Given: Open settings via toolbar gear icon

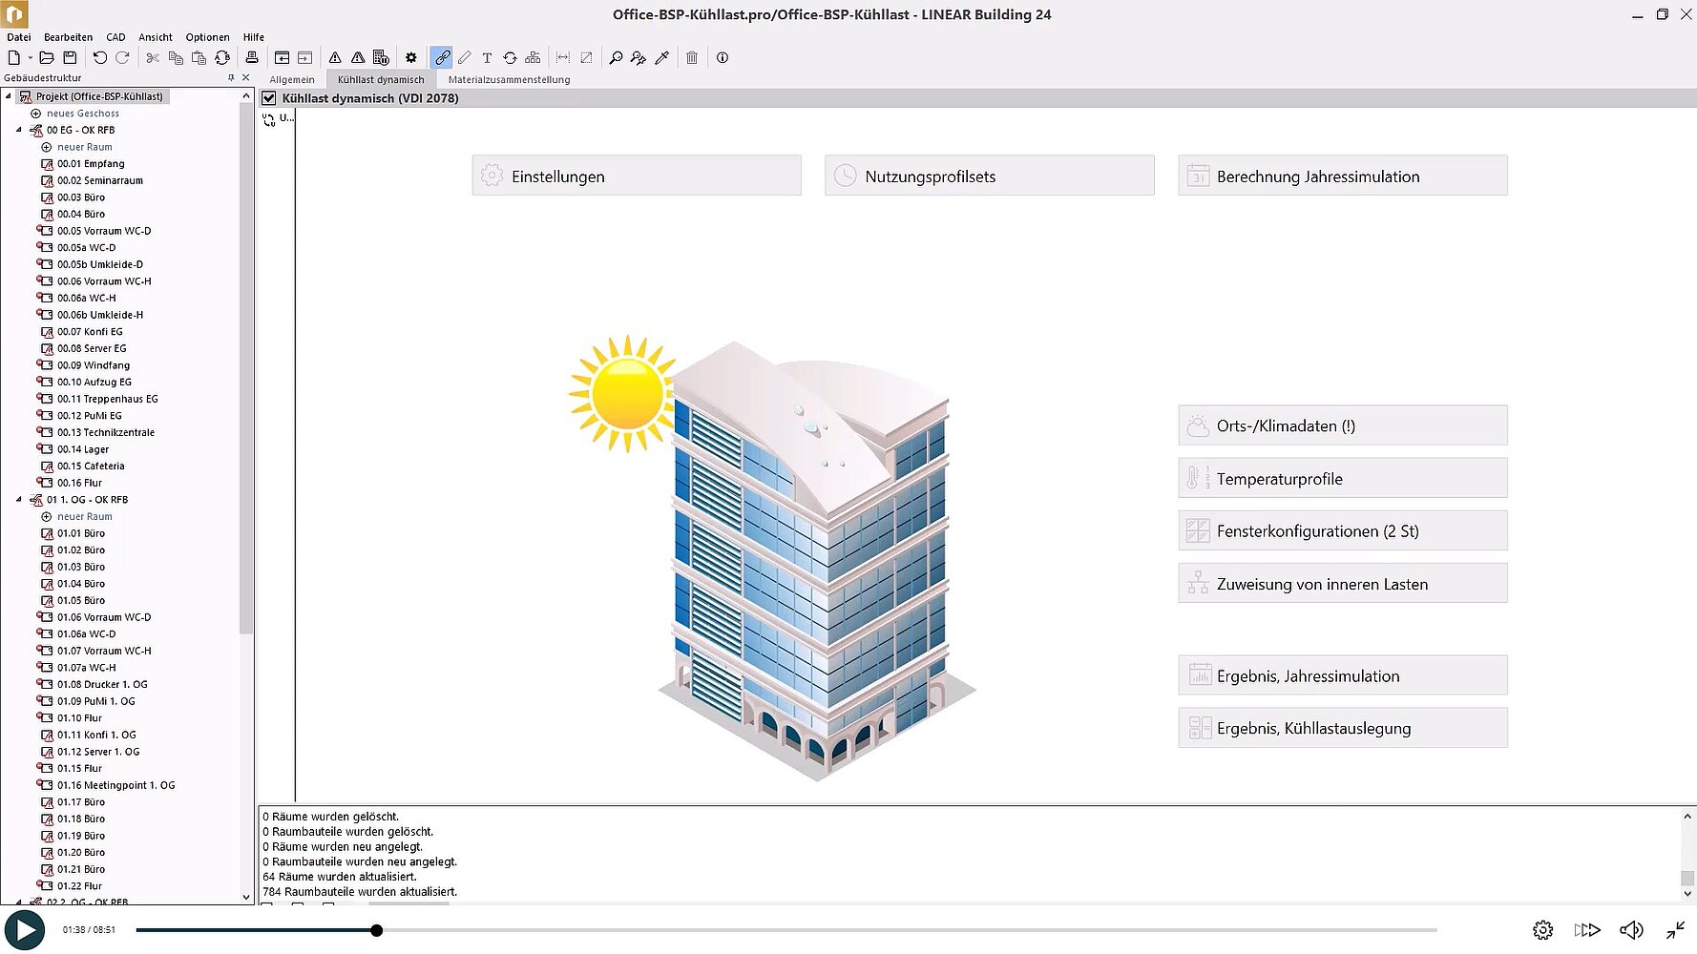Looking at the screenshot, I should 411,58.
